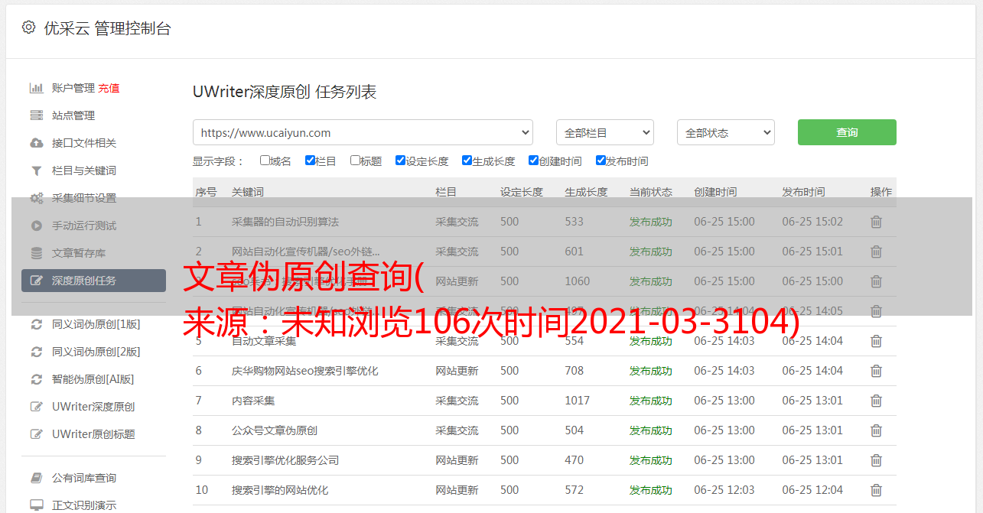
Task: Enable the 域名 display field checkbox
Action: pos(265,161)
